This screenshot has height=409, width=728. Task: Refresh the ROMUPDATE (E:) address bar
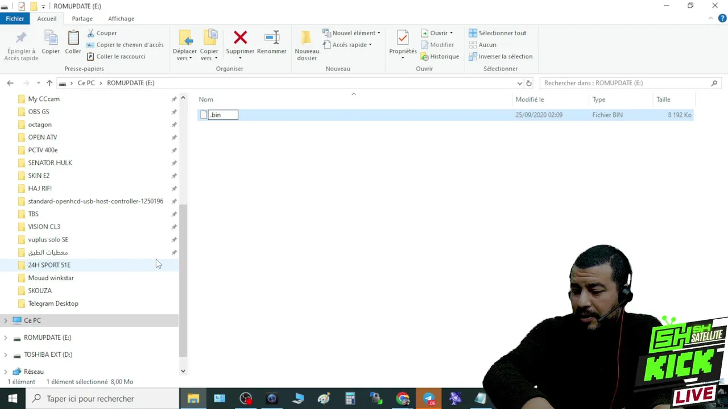529,83
